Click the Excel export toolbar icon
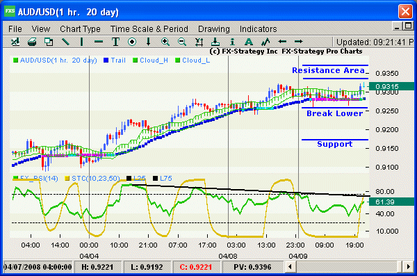 15,42
